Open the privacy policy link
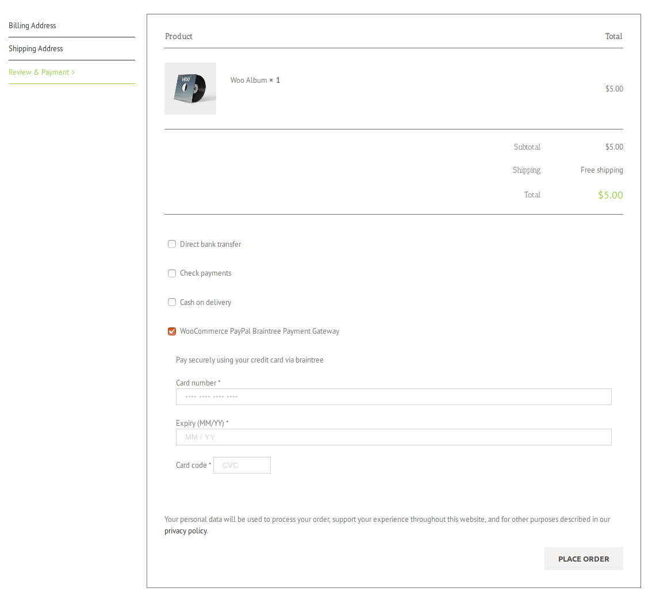This screenshot has height=599, width=652. [x=186, y=531]
